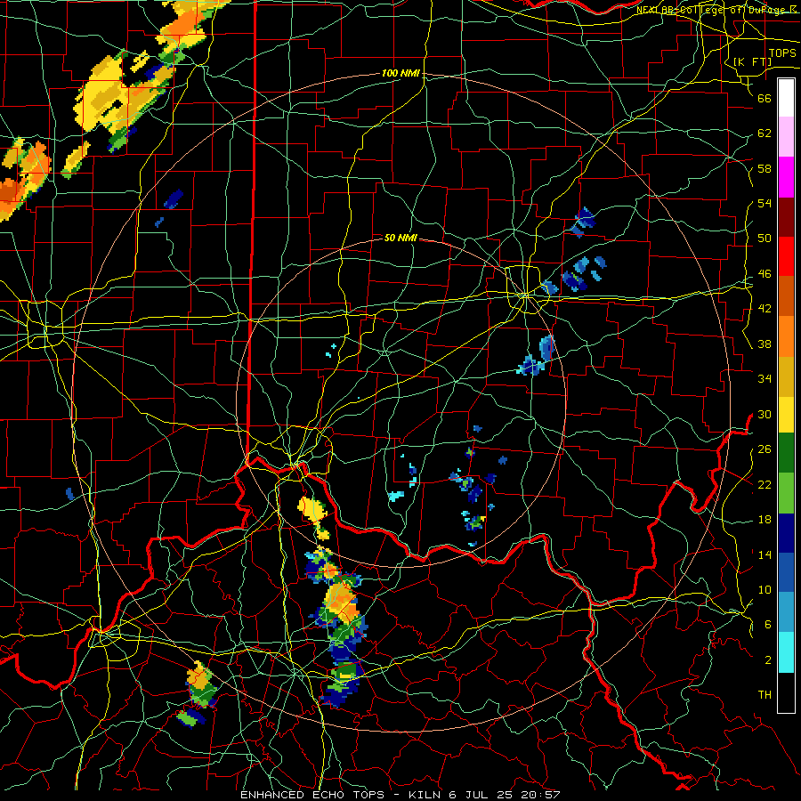Click the "66" value on the scale

click(765, 98)
